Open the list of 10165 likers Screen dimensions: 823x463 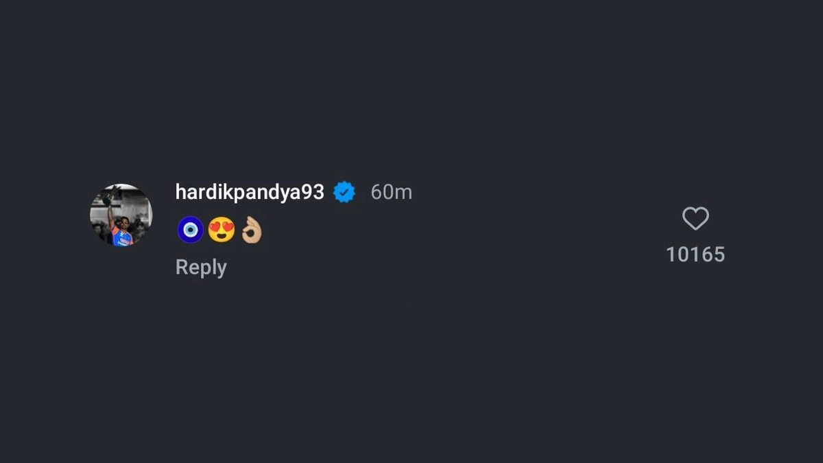pos(695,254)
